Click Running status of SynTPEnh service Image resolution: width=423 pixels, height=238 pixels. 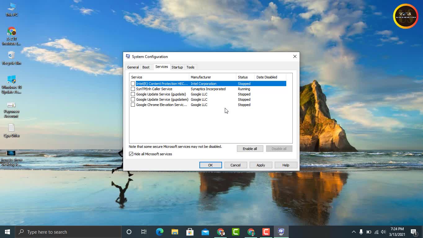(244, 89)
